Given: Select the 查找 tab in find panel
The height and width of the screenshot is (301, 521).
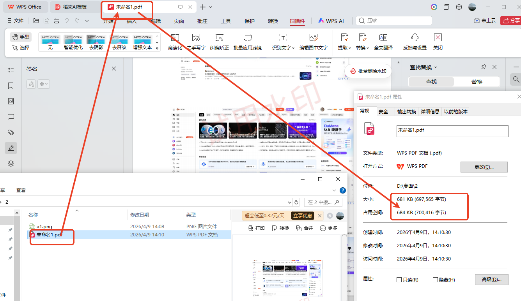Looking at the screenshot, I should click(431, 82).
